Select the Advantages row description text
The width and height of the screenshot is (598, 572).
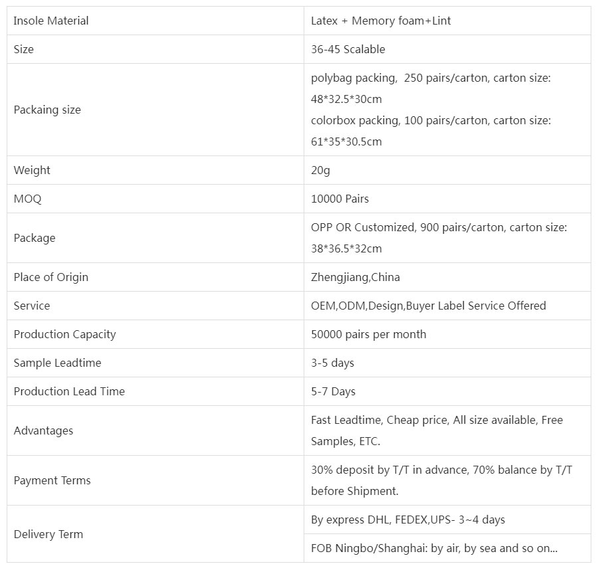[x=437, y=430]
